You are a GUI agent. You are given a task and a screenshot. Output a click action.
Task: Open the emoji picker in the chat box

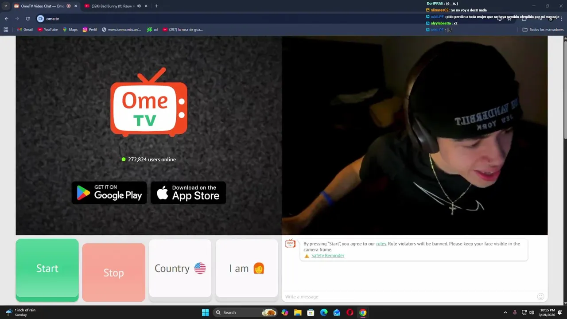(540, 296)
